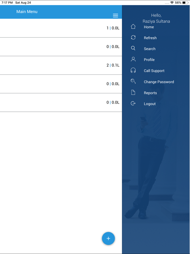190x254 pixels.
Task: Tap the Home icon in the navigation drawer
Action: pos(133,26)
